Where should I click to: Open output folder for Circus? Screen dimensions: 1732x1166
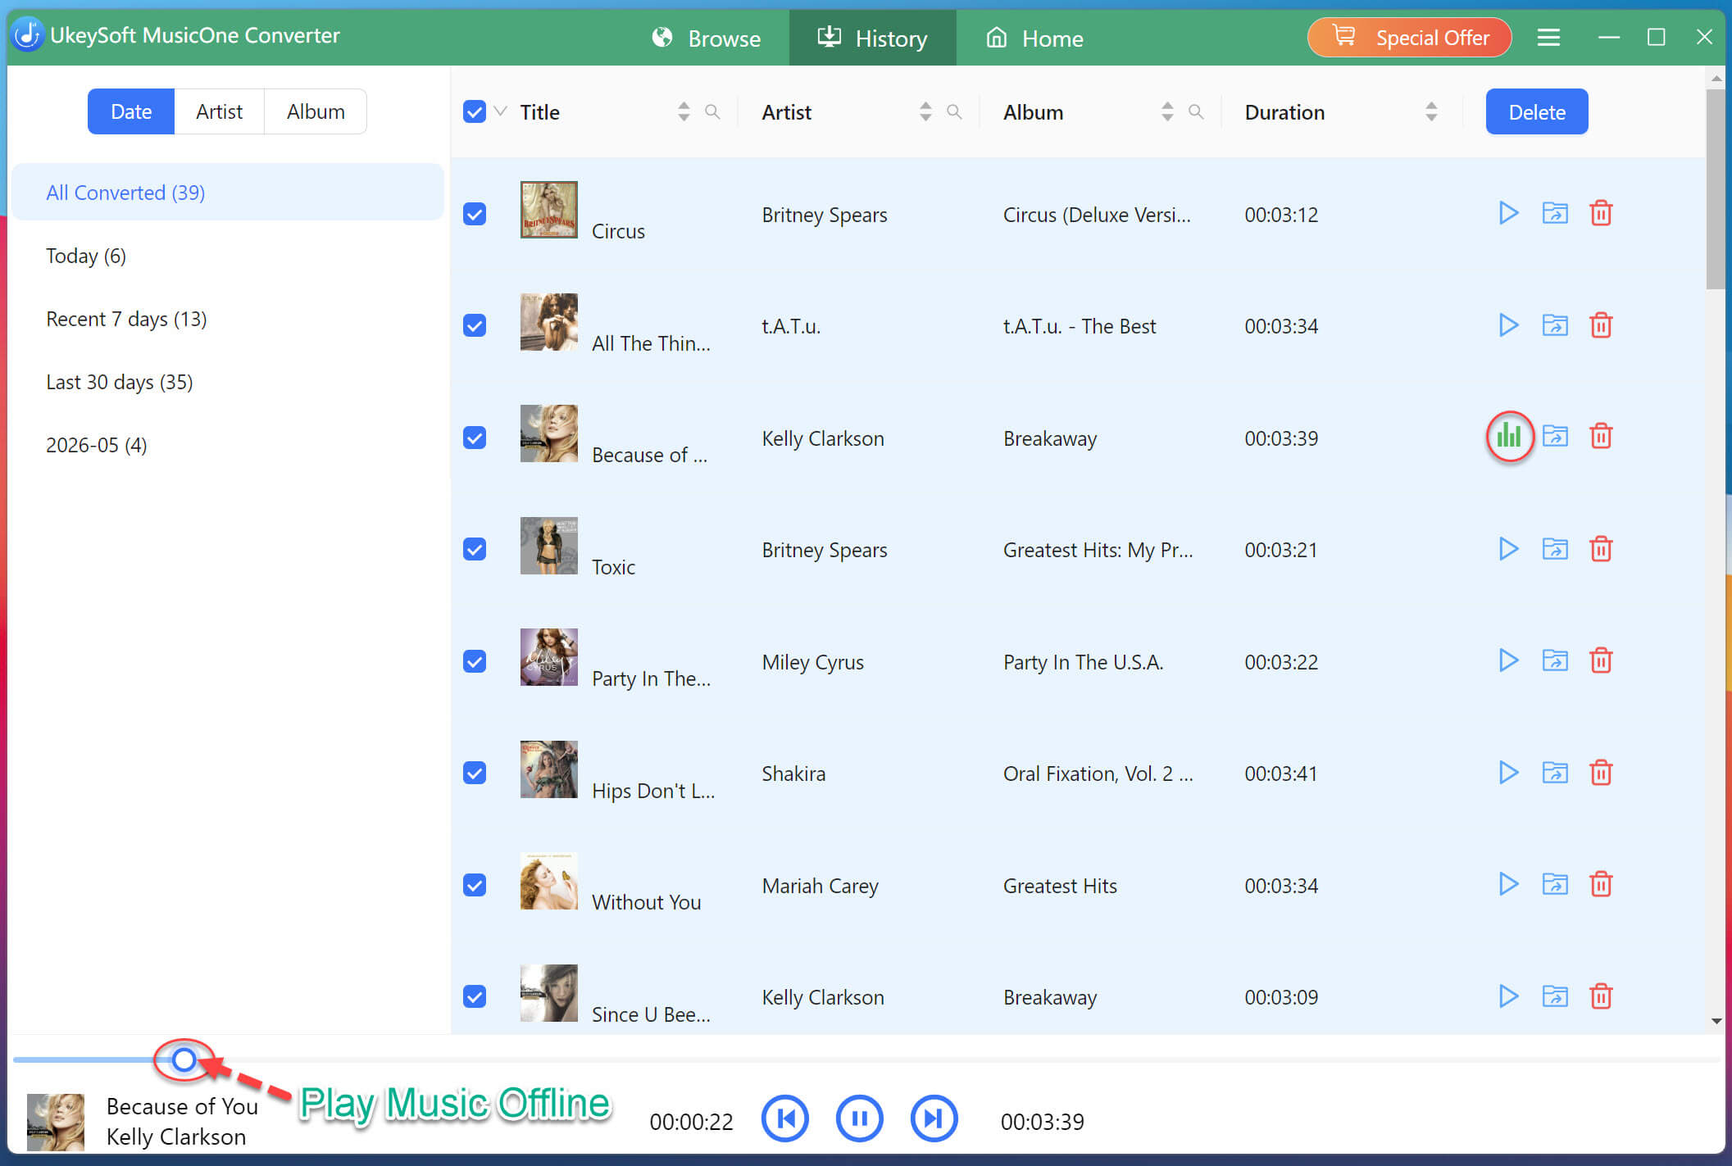pyautogui.click(x=1555, y=214)
